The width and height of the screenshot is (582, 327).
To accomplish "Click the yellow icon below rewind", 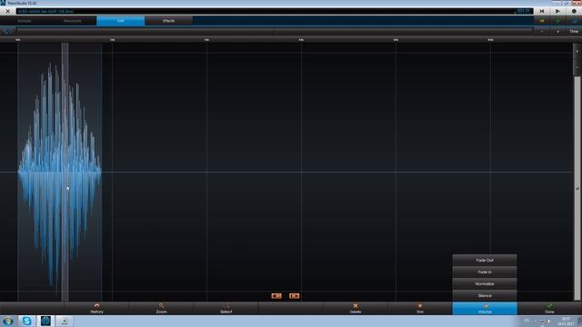I will pyautogui.click(x=542, y=21).
